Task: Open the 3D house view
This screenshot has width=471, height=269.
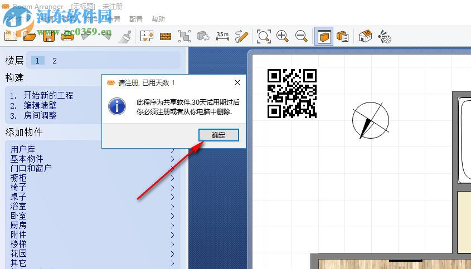Action: pyautogui.click(x=365, y=36)
